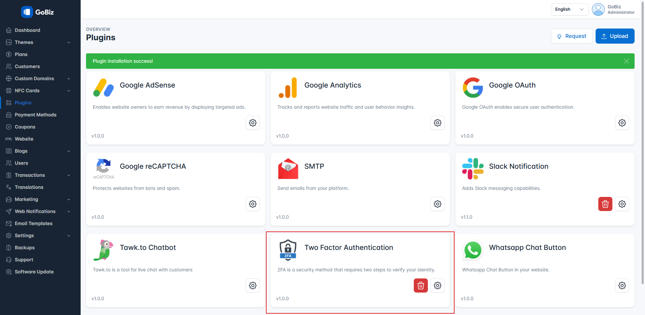Open Whatsapp Chat Button settings gear

click(x=622, y=285)
